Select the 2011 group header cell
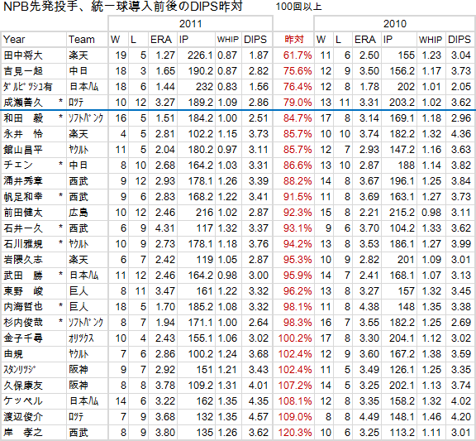 tap(190, 24)
